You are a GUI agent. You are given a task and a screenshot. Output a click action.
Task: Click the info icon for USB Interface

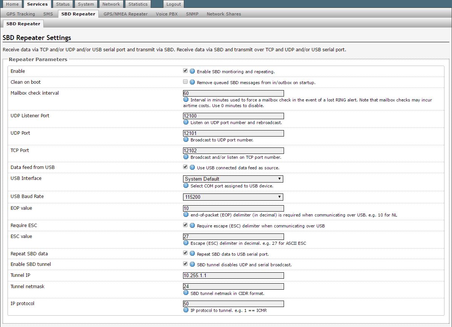(x=186, y=186)
